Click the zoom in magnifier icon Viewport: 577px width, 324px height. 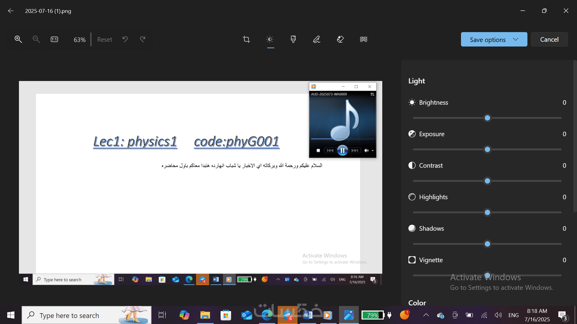tap(18, 39)
